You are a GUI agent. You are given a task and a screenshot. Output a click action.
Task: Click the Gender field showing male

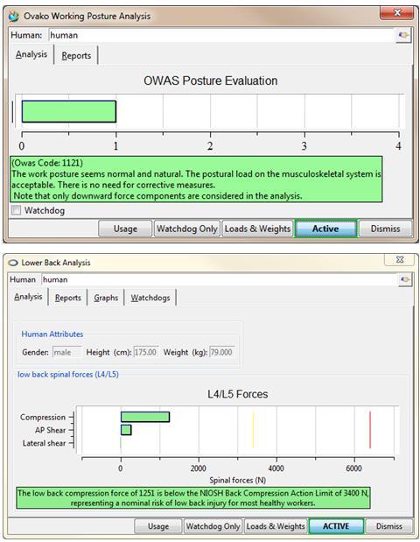point(66,352)
